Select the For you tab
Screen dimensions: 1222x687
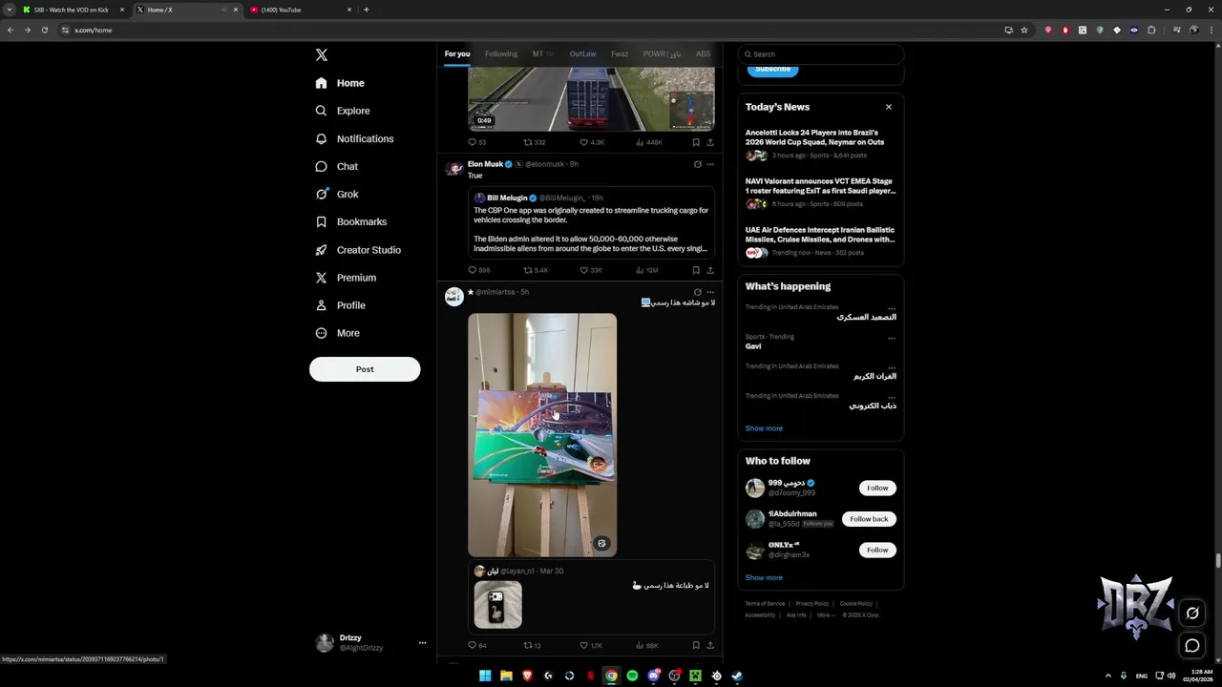pos(457,54)
